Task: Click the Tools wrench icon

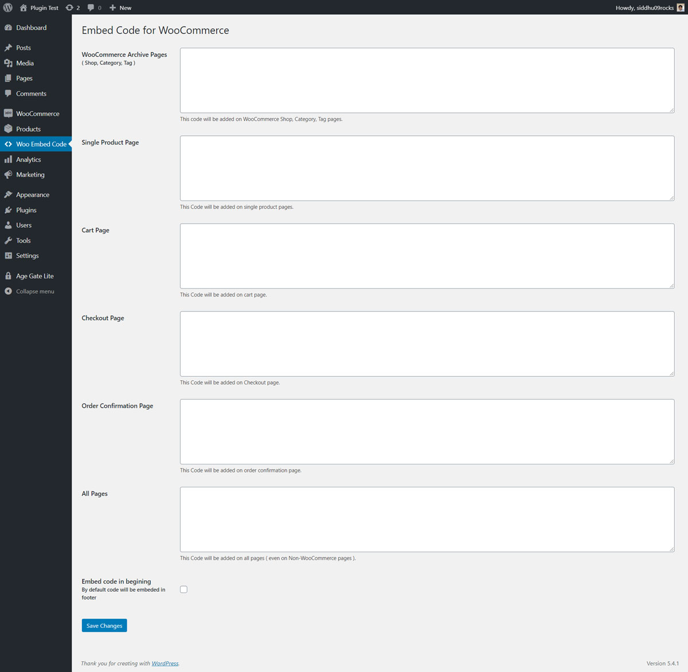Action: point(8,240)
